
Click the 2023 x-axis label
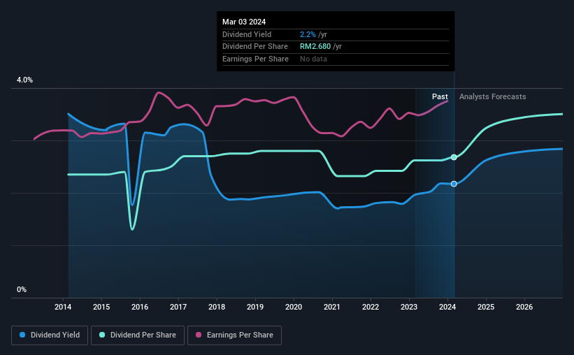click(409, 307)
